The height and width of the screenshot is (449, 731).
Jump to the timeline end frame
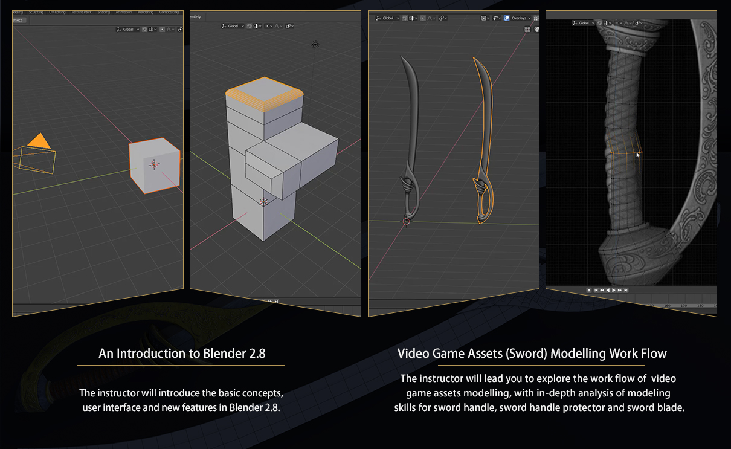[x=626, y=290]
